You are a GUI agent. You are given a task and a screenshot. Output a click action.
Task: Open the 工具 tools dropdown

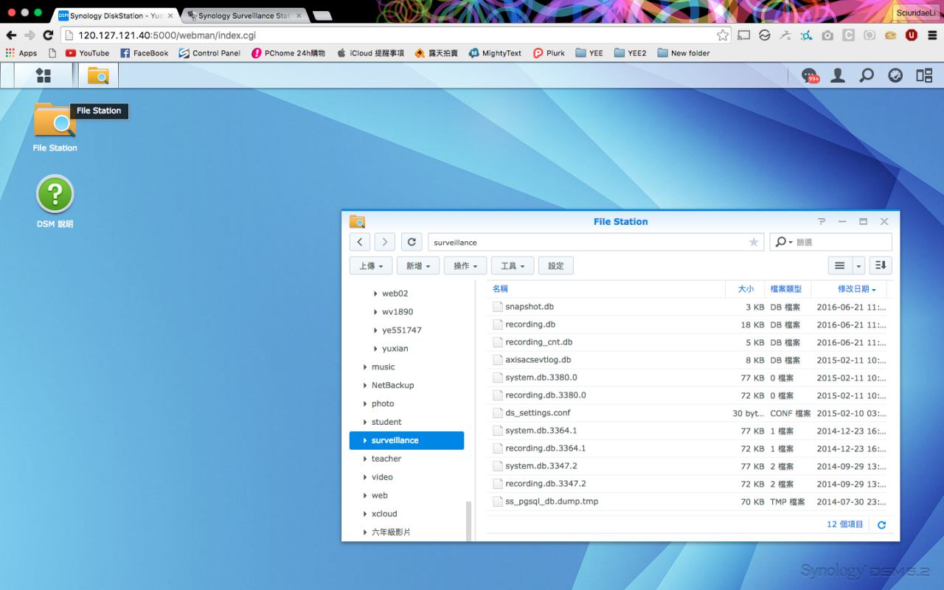(x=512, y=265)
